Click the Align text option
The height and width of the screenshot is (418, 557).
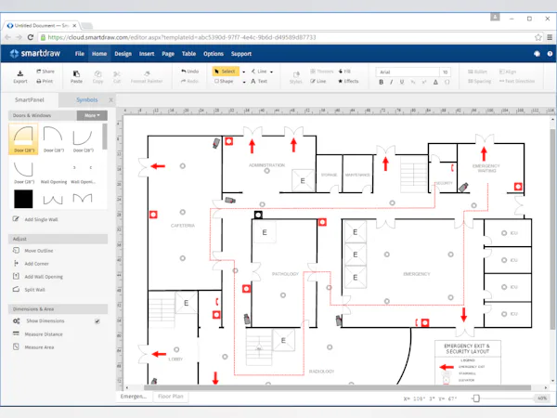[x=507, y=72]
